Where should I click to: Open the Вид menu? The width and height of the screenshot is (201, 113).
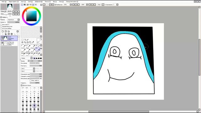pos(55,2)
